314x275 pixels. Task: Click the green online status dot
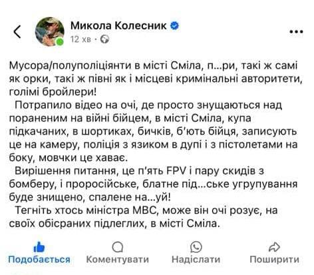tap(60, 42)
